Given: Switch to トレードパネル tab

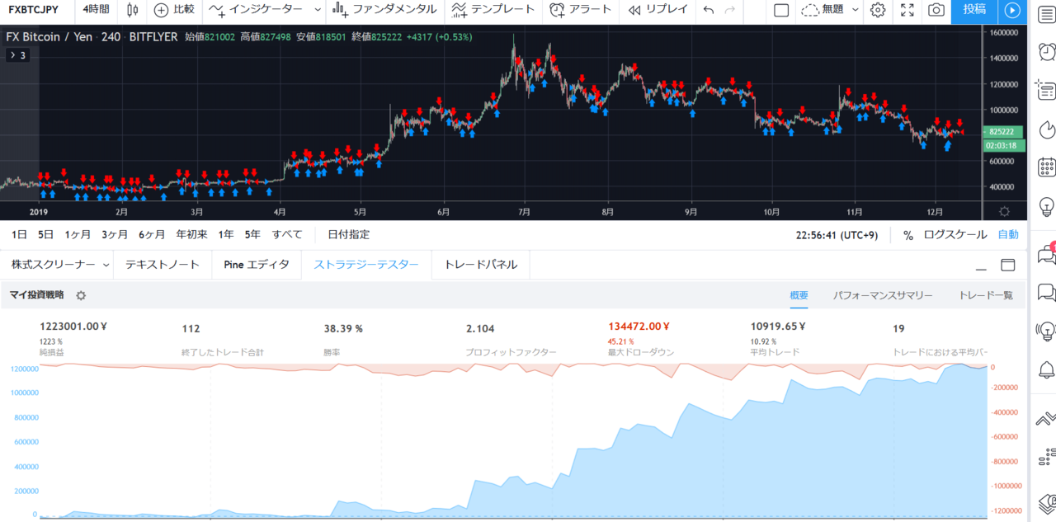Looking at the screenshot, I should 481,265.
